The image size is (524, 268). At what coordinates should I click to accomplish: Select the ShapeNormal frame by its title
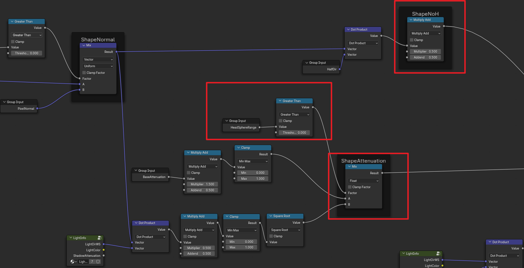(98, 39)
